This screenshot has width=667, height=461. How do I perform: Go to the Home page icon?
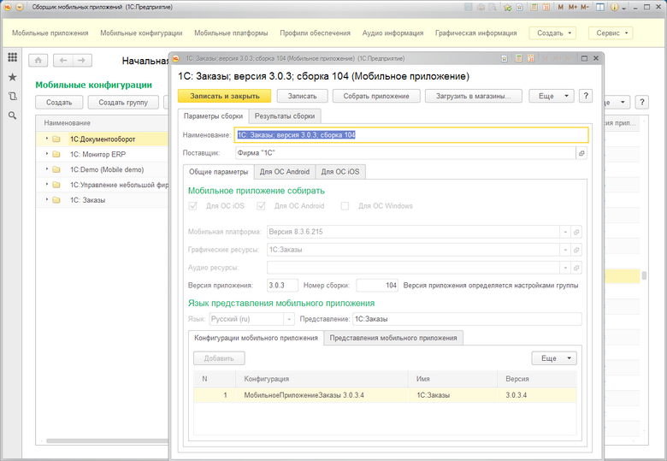coord(38,61)
